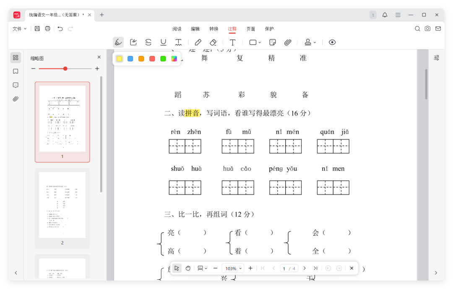Open the properties settings panel icon
The height and width of the screenshot is (289, 453).
click(437, 58)
